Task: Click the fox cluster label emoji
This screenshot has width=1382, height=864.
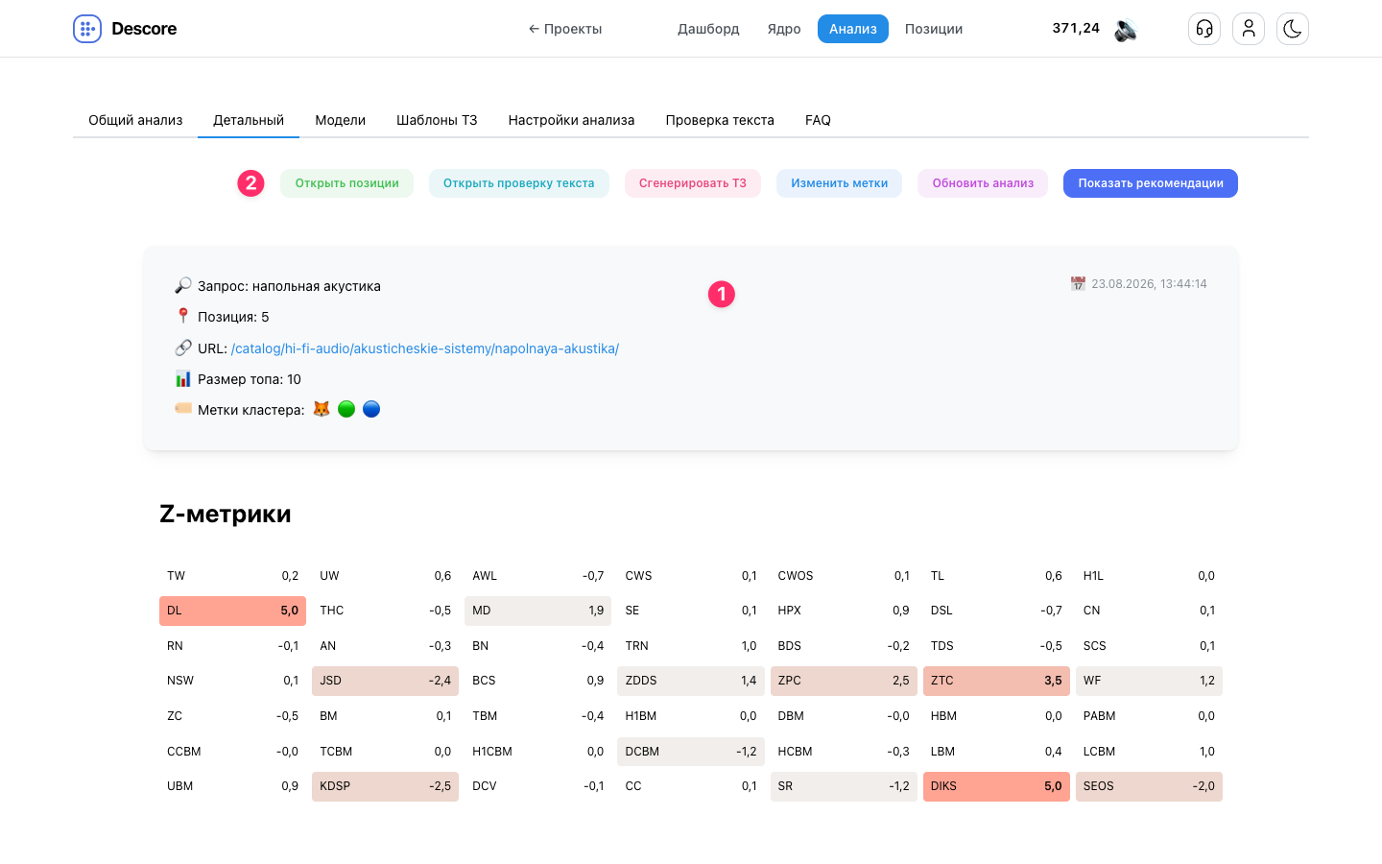Action: pyautogui.click(x=322, y=409)
